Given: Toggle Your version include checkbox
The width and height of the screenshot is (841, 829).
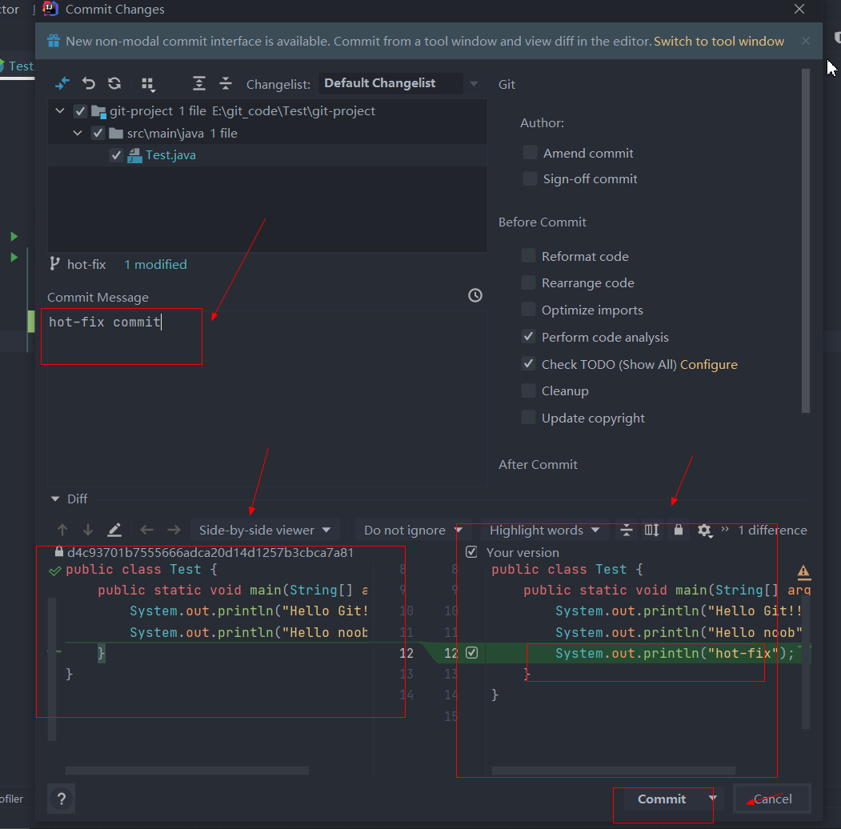Looking at the screenshot, I should coord(471,552).
